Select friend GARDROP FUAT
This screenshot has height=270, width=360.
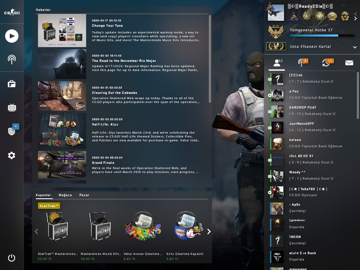coord(312,111)
